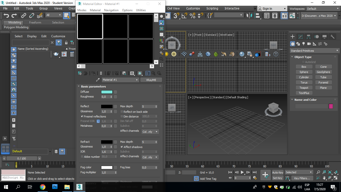
Task: Uncheck the Affect shadows checkbox
Action: pyautogui.click(x=122, y=147)
